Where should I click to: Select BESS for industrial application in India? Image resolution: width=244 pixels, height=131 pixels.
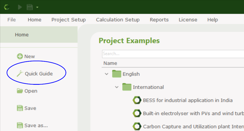pyautogui.click(x=188, y=100)
